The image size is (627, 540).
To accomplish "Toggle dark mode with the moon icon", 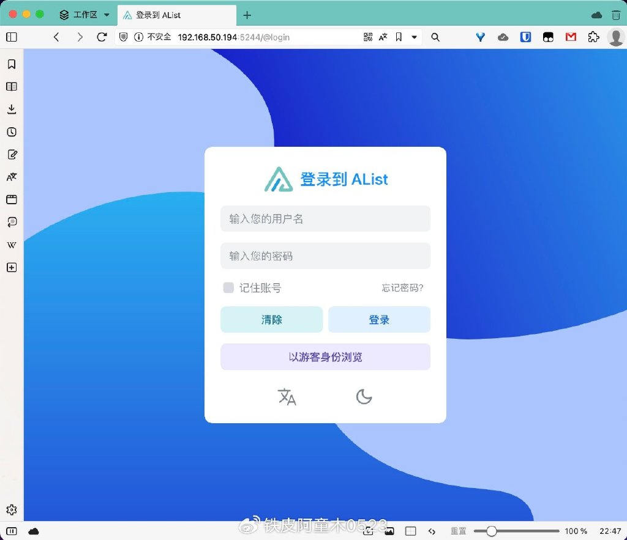I will (364, 397).
